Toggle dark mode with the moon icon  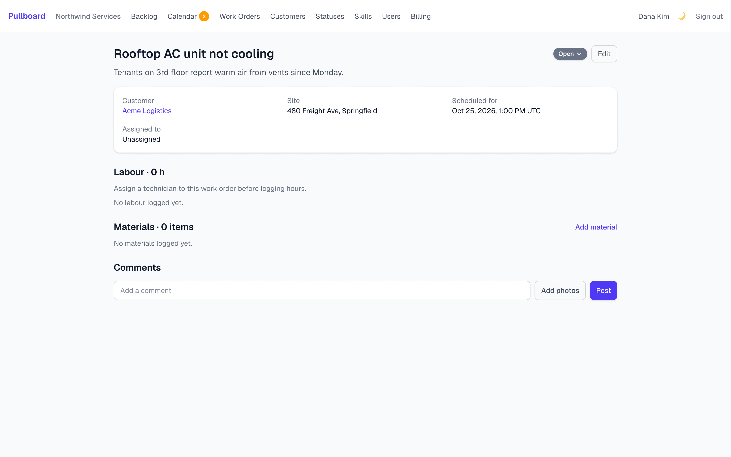(682, 16)
